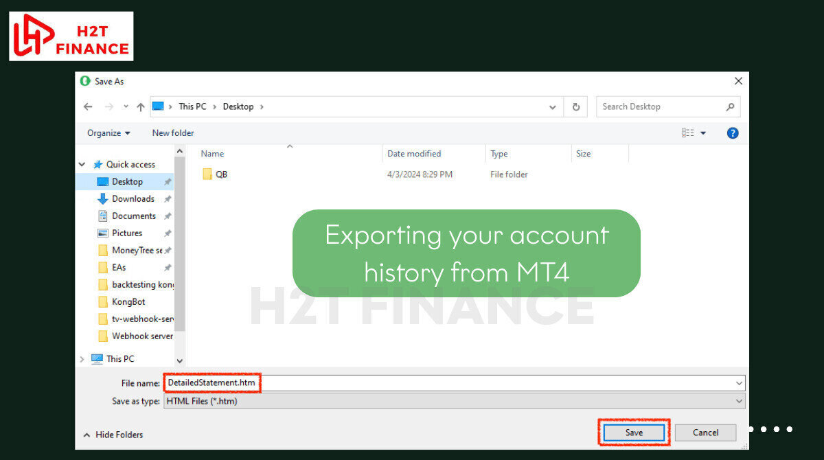Click the Save button
824x460 pixels.
(634, 433)
